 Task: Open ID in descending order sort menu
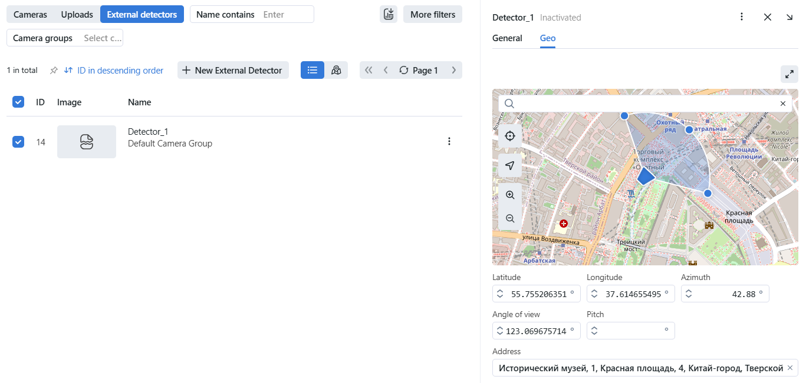[114, 71]
